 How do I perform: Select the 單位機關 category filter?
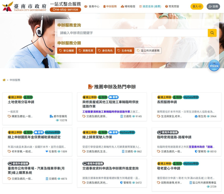click(66, 50)
